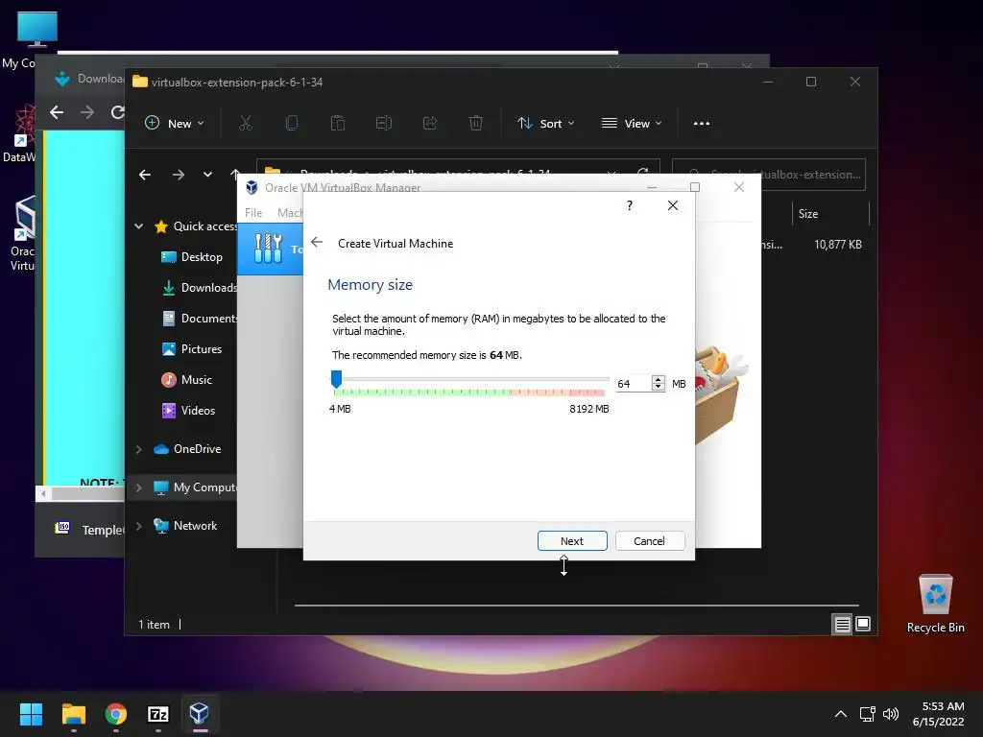Click the volume speaker tray icon
Viewport: 983px width, 737px height.
pos(890,714)
